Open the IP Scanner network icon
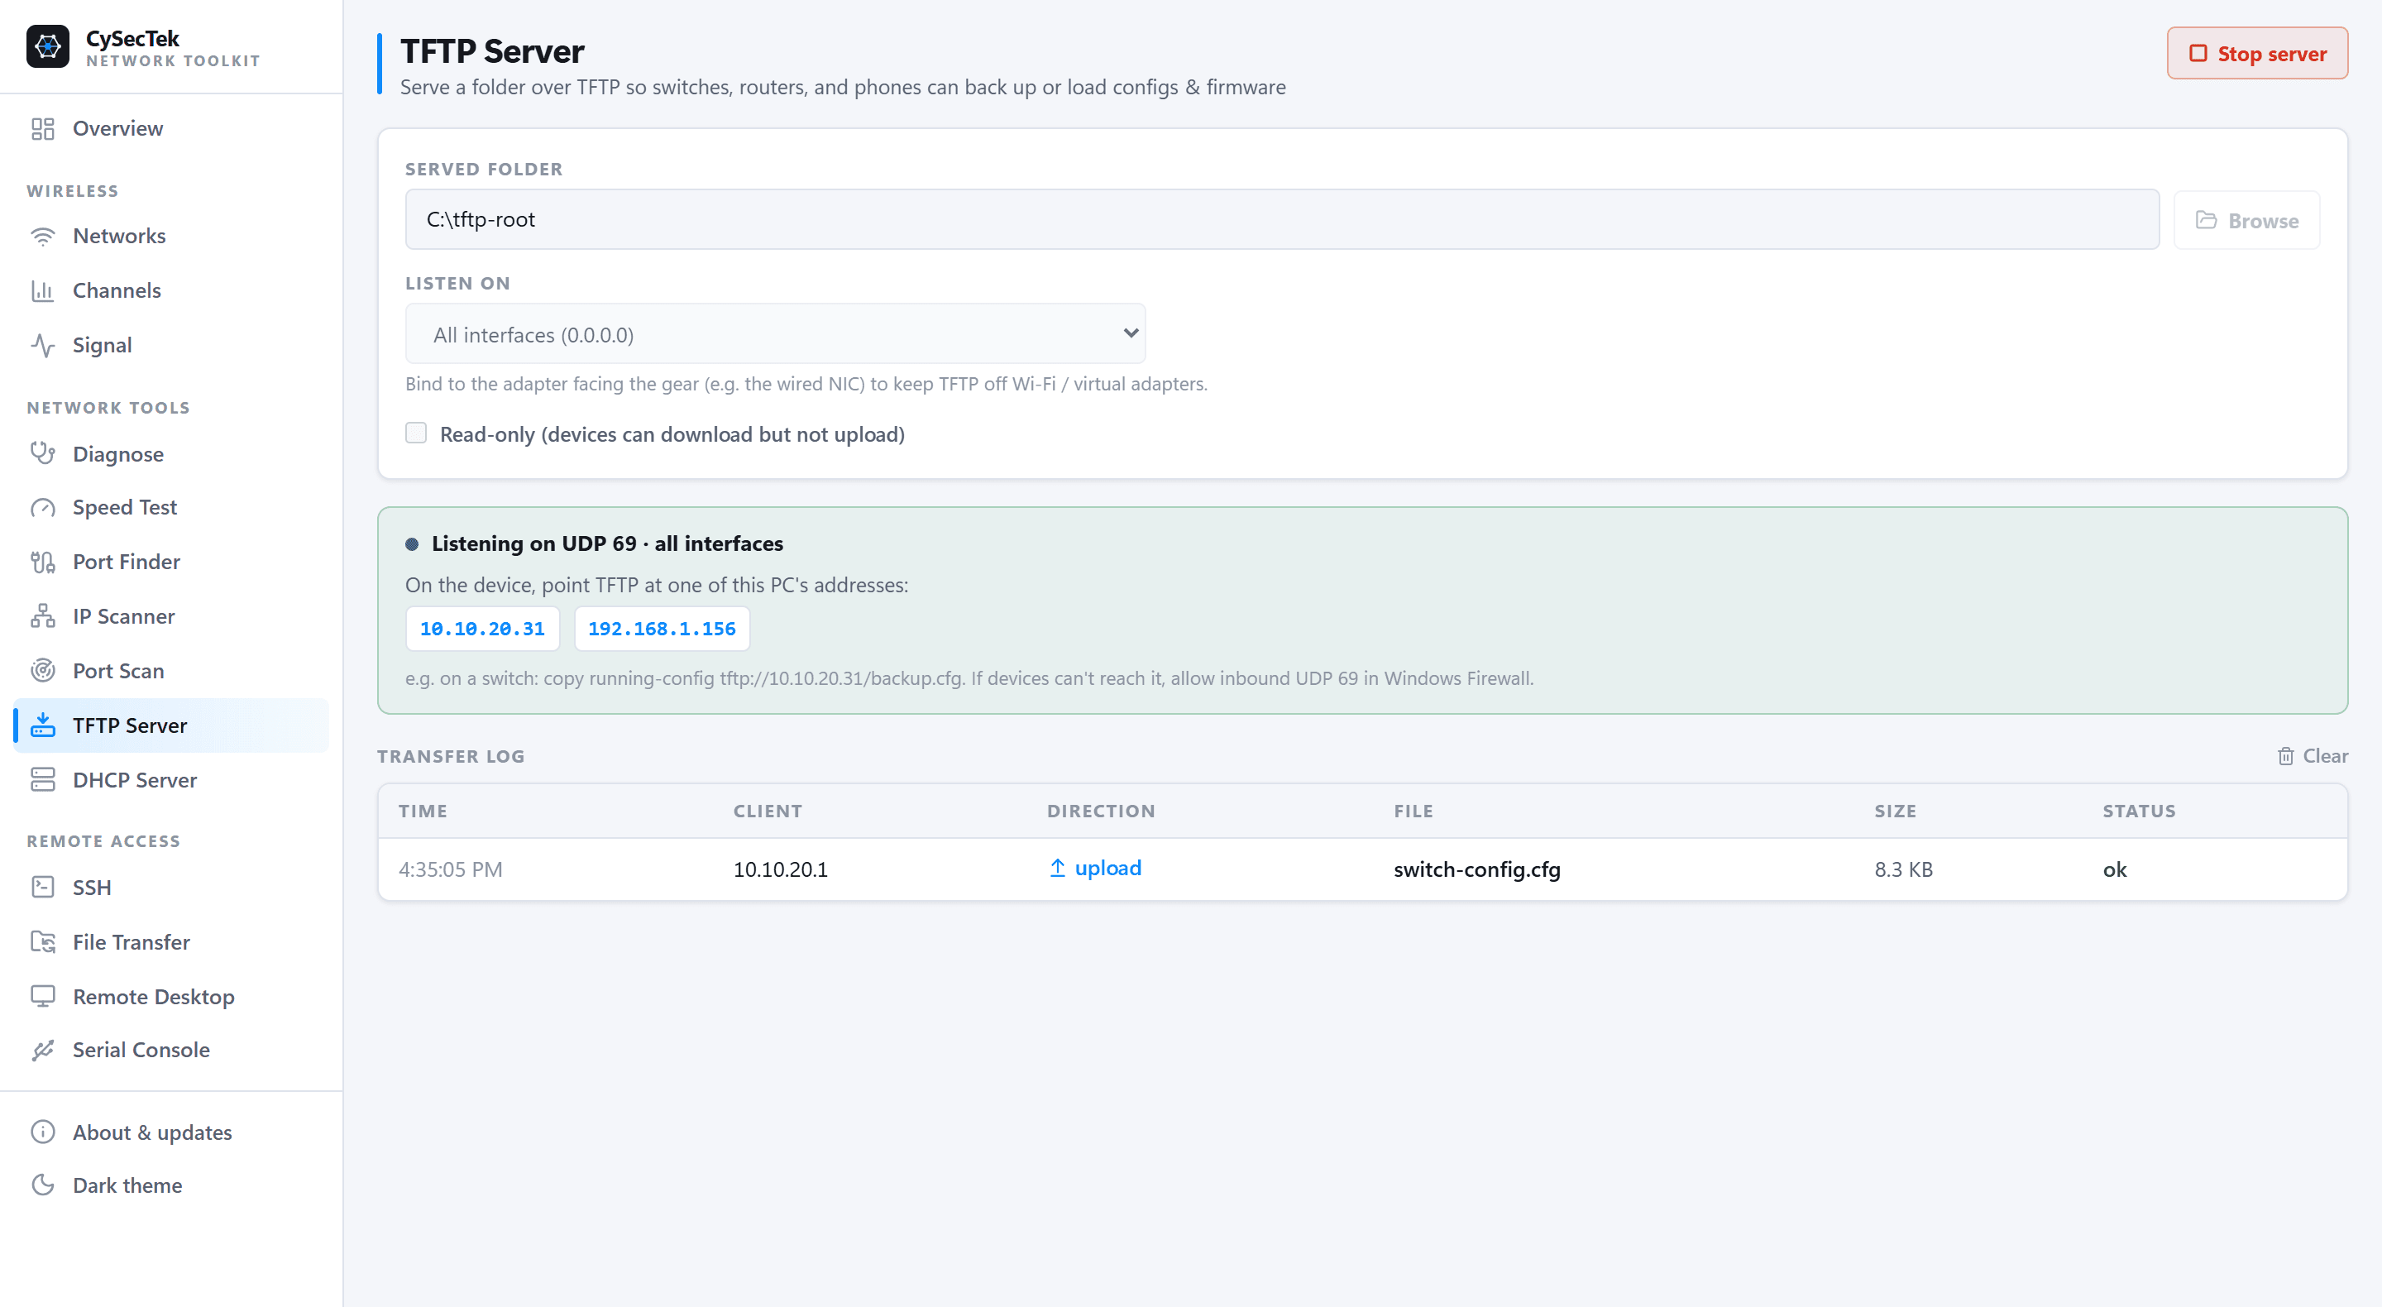 point(42,616)
